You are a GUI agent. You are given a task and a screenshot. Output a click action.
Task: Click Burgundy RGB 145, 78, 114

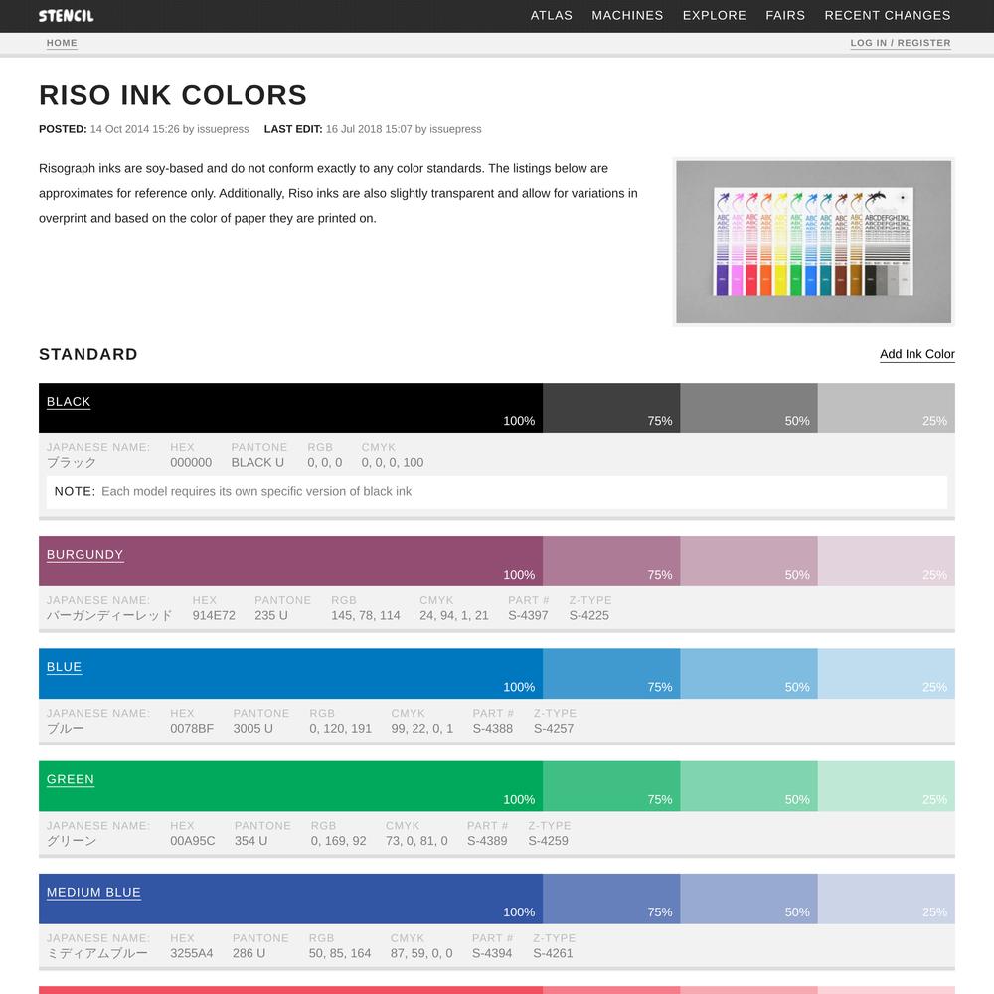[365, 615]
